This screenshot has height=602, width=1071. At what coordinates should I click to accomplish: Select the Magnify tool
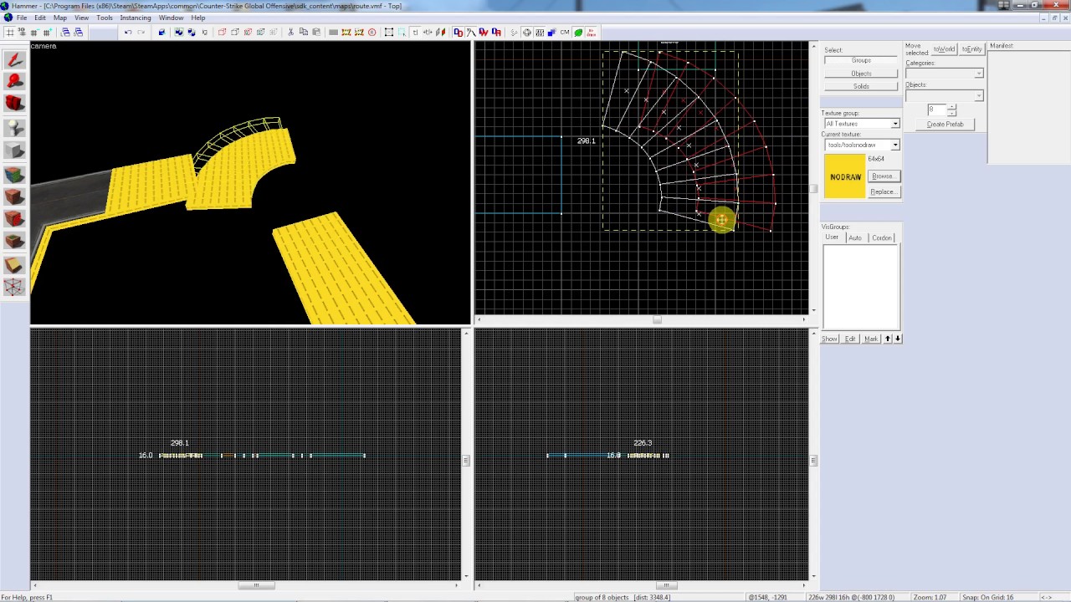click(13, 82)
